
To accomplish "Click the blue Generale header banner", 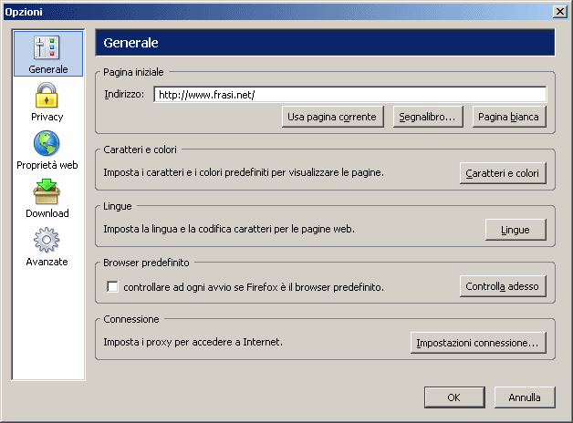I will 325,43.
